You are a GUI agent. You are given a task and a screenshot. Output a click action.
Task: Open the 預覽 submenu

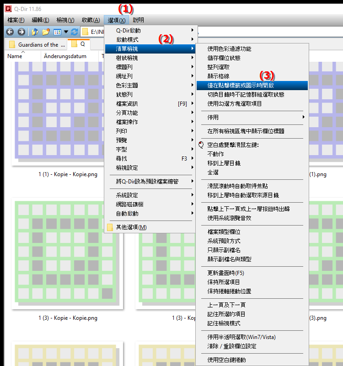(150, 140)
